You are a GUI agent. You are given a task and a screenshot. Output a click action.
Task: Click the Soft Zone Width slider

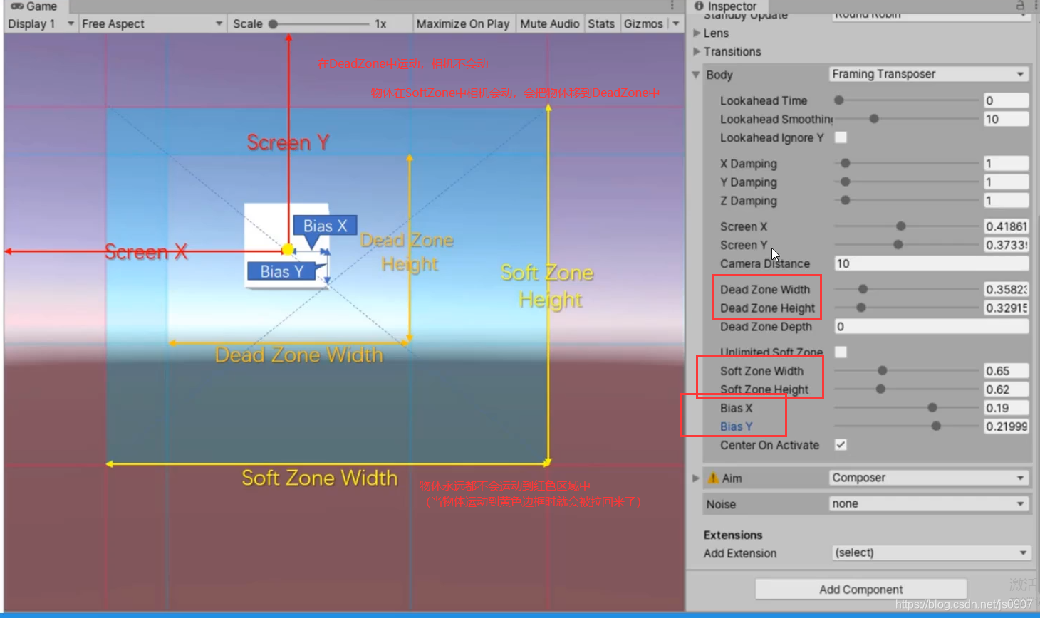click(x=908, y=370)
